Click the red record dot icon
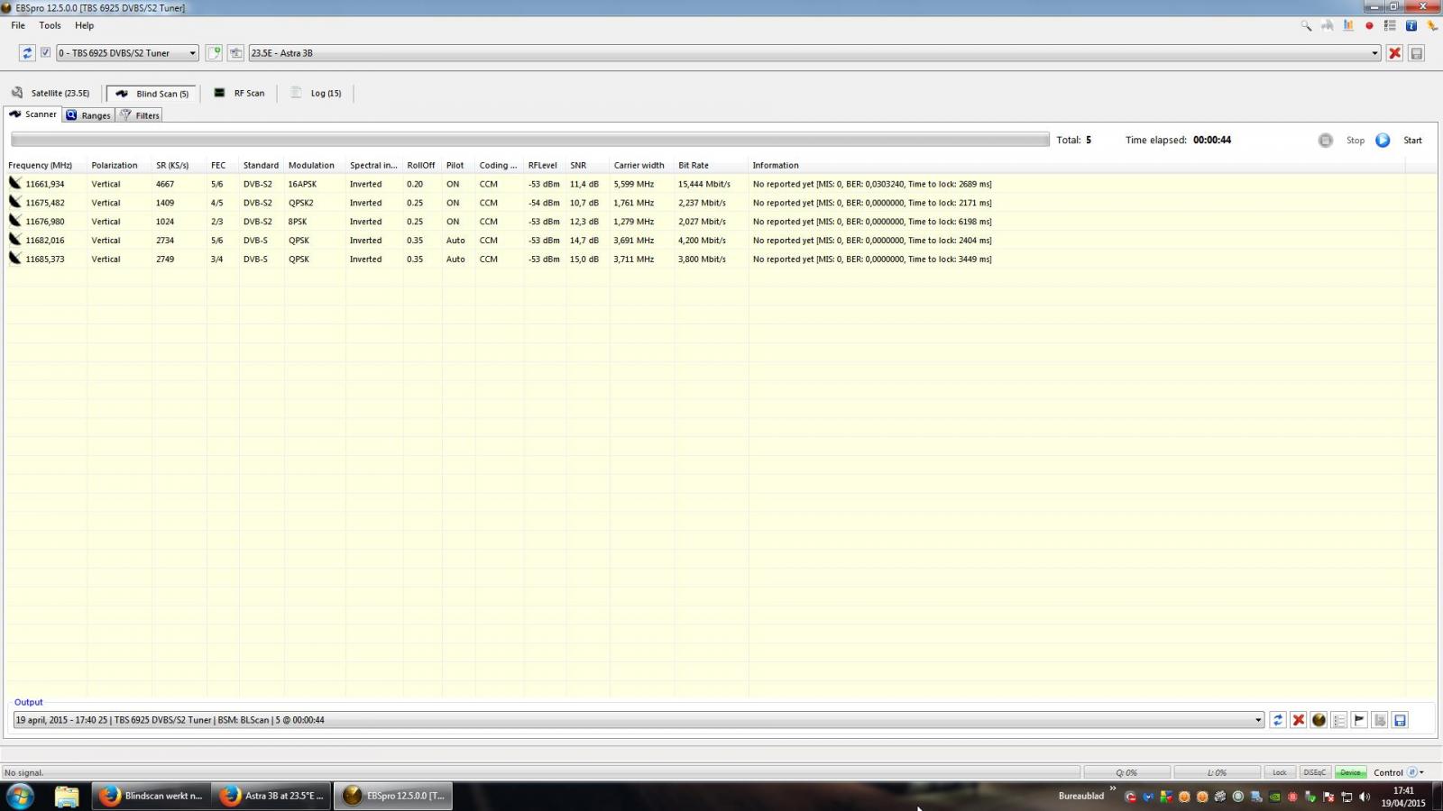1443x811 pixels. [1369, 26]
